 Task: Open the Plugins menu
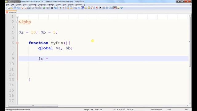(x=70, y=5)
